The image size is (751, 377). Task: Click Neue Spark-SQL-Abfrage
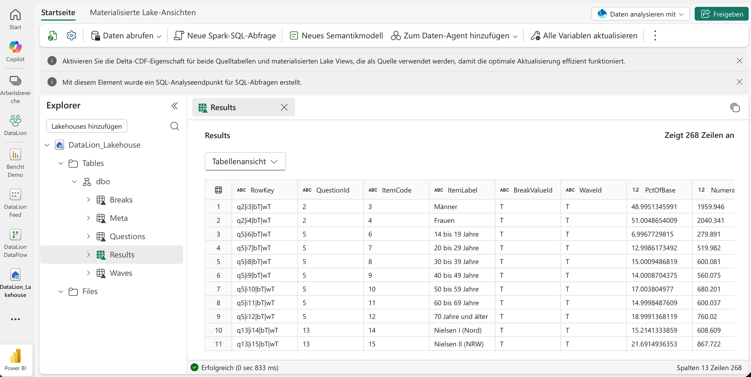225,35
